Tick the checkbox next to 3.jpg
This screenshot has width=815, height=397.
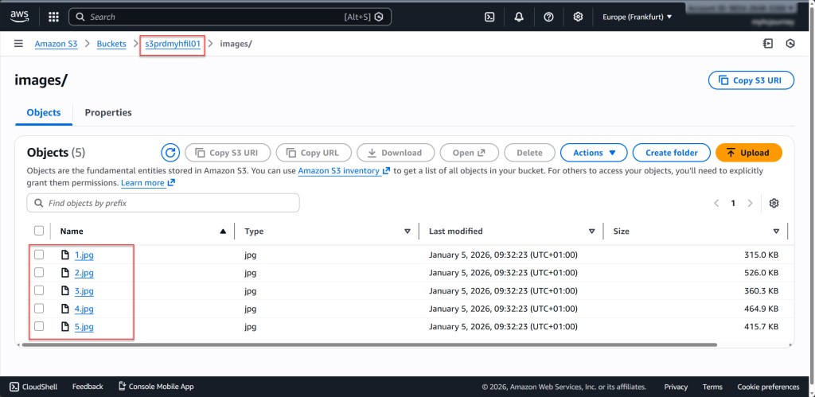[x=39, y=291]
